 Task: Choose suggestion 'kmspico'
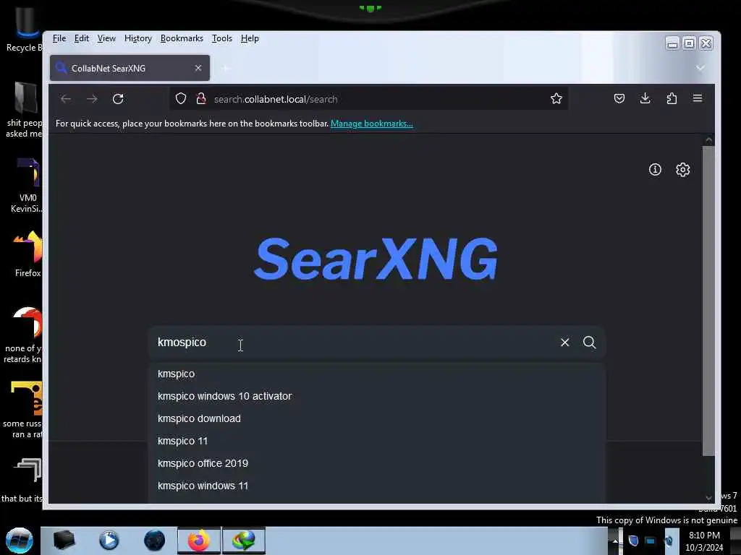click(x=376, y=374)
